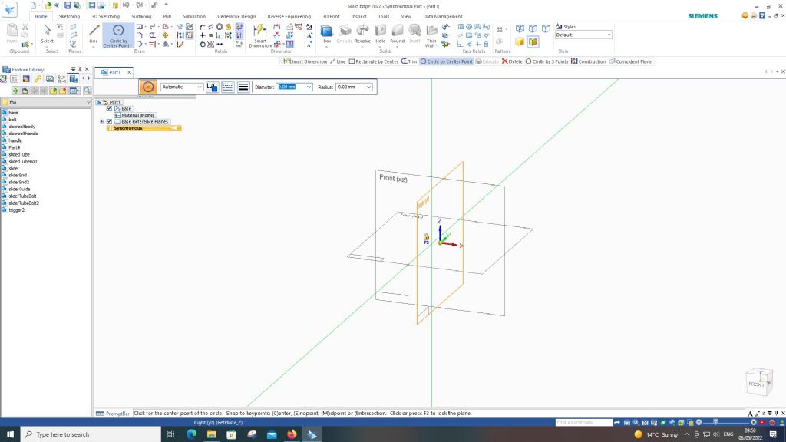The height and width of the screenshot is (442, 786).
Task: Click the Box solid tool
Action: pyautogui.click(x=327, y=33)
